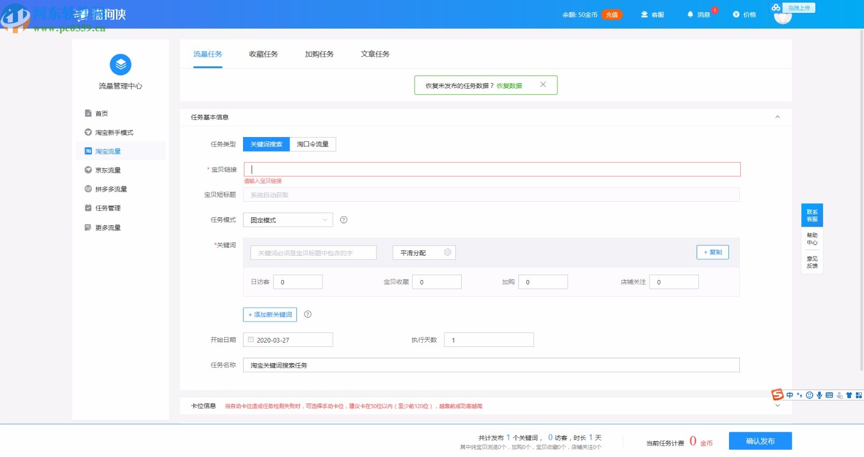Screen dimensions: 864x457
Task: Focus the 加购 number field
Action: 543,282
